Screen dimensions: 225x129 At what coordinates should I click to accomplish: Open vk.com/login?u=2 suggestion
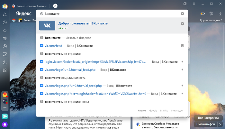(x=112, y=70)
